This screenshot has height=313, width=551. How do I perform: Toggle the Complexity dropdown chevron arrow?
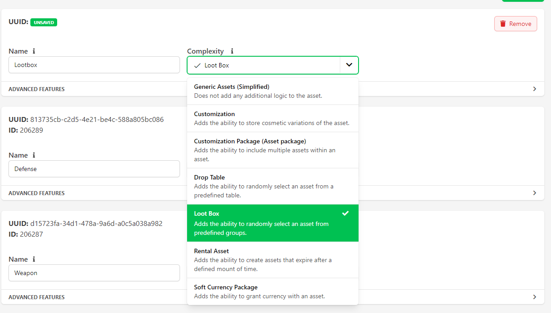click(x=349, y=65)
